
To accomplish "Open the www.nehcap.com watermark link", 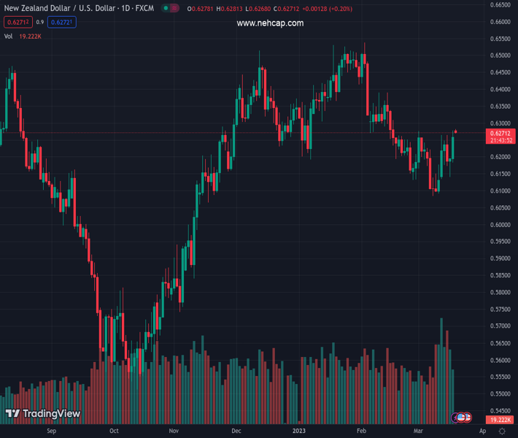I will pyautogui.click(x=270, y=23).
